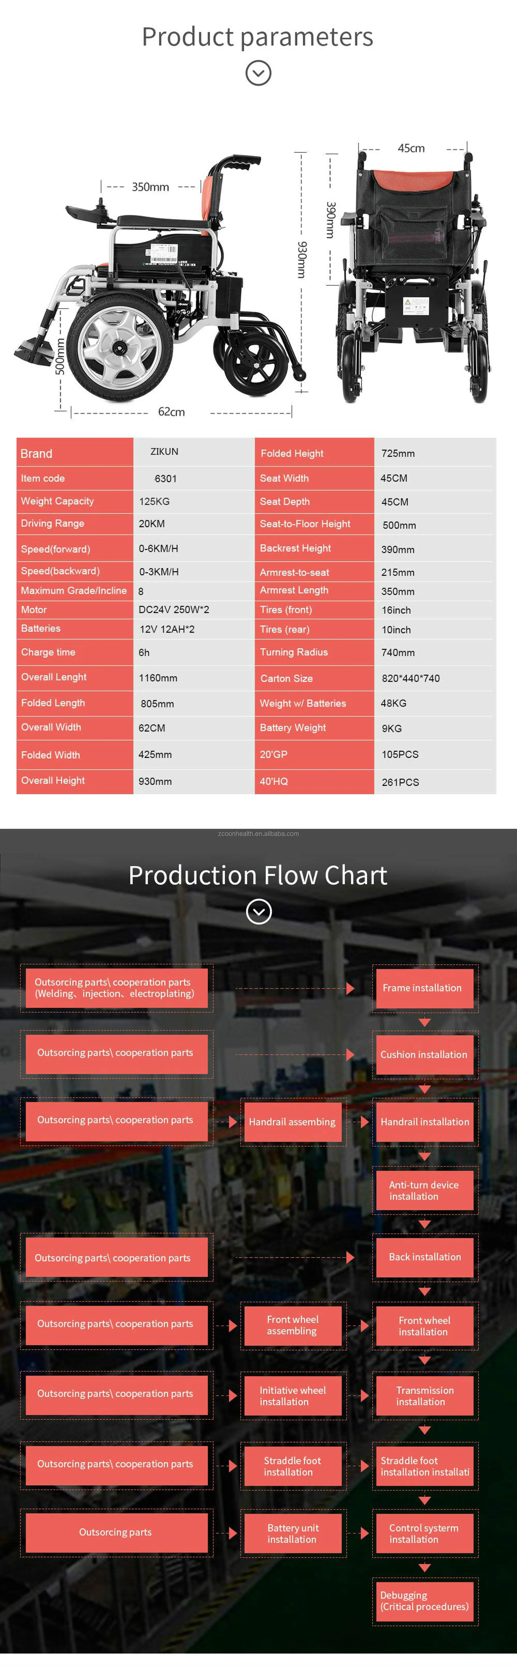The height and width of the screenshot is (1667, 517).
Task: Expand the chevron below Production Flow Chart
Action: pyautogui.click(x=258, y=912)
